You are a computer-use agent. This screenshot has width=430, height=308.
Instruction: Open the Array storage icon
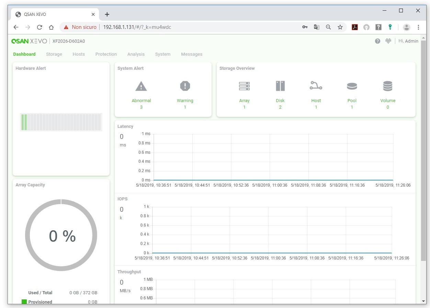click(x=244, y=86)
